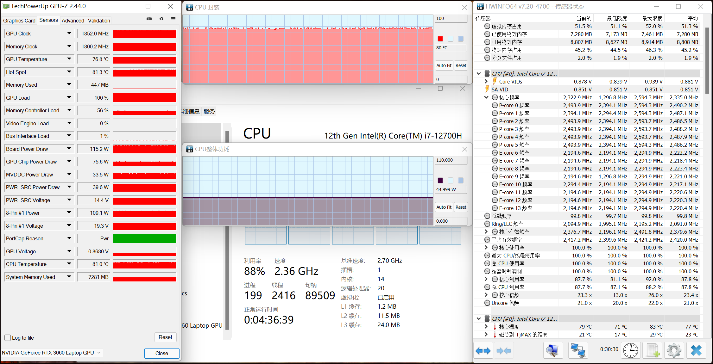713x364 pixels.
Task: Click the GPU-Z screenshot camera icon
Action: [x=149, y=19]
